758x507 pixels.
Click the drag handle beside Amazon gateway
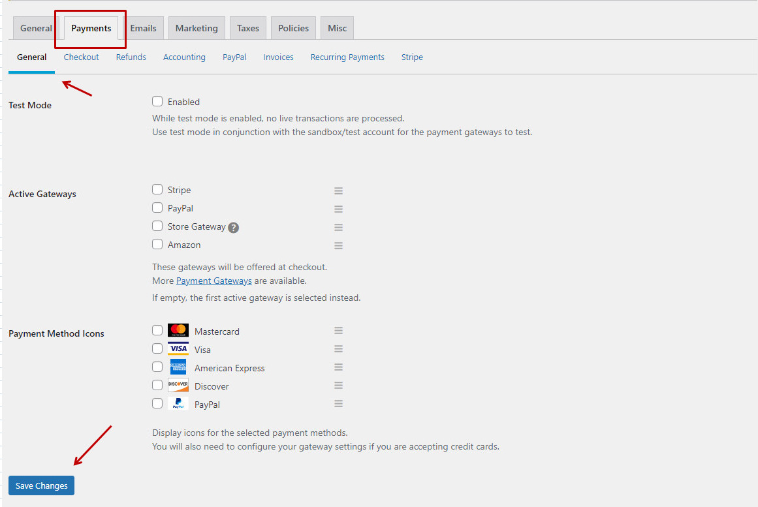[338, 245]
